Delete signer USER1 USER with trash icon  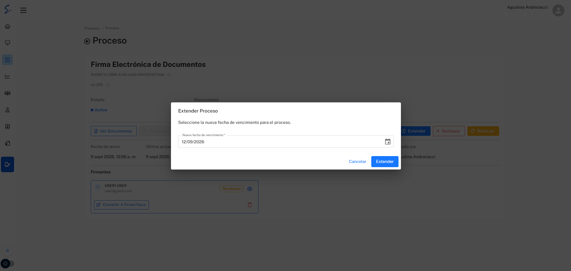(250, 205)
